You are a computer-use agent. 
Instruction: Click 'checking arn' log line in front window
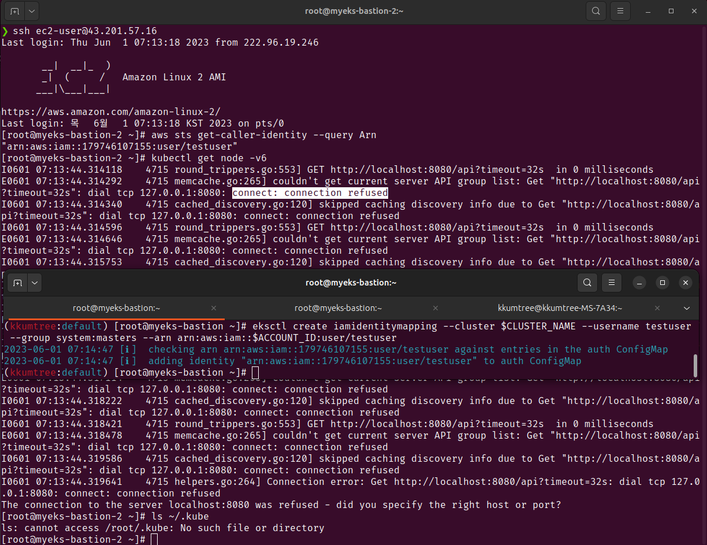(x=336, y=349)
